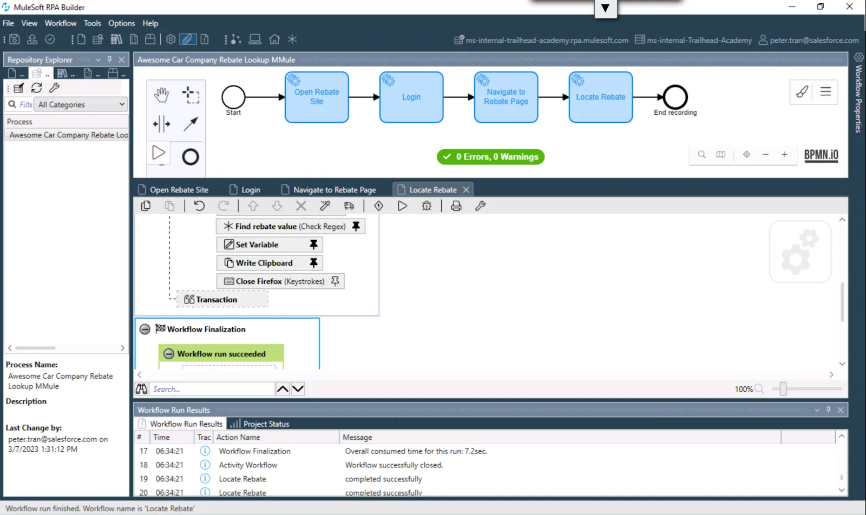Click the Repository Explorer horizontal scrollbar
The image size is (866, 515).
pos(35,348)
